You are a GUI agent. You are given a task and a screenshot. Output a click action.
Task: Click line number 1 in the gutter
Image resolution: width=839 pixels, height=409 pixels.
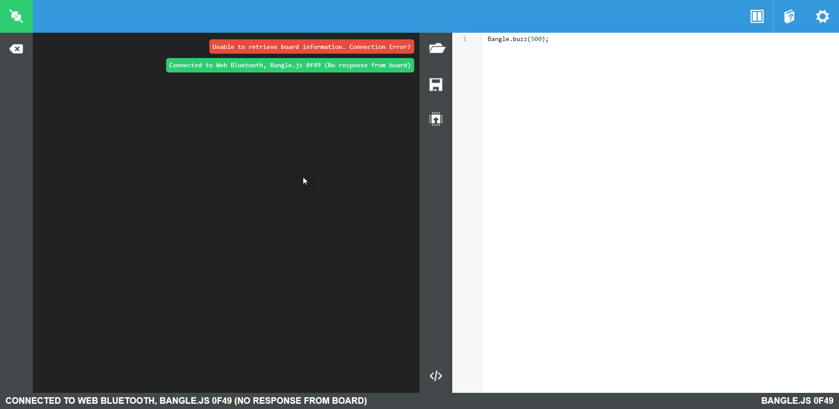465,39
